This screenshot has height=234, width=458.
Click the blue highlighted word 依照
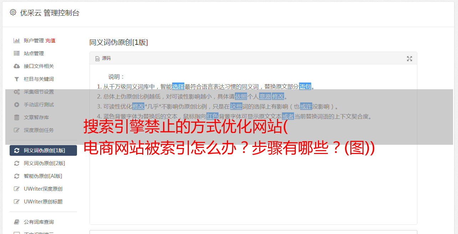[241, 96]
